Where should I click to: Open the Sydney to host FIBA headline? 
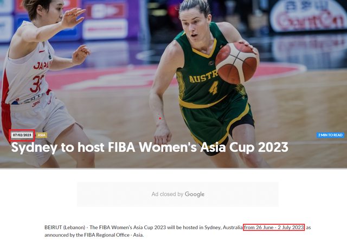click(150, 147)
